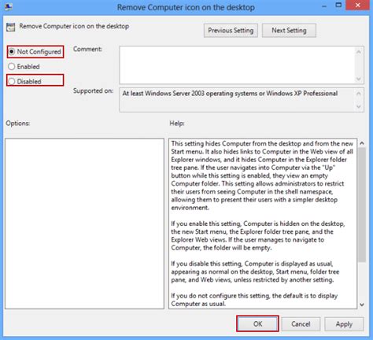Click the Comment box down arrow
This screenshot has width=373, height=340.
(359, 79)
